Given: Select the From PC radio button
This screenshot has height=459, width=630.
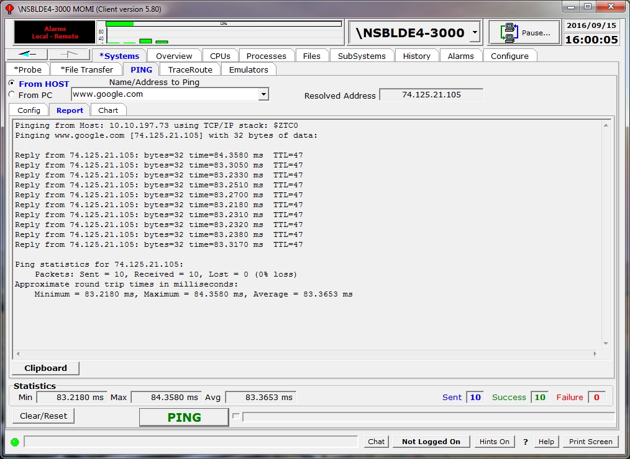Looking at the screenshot, I should 11,95.
